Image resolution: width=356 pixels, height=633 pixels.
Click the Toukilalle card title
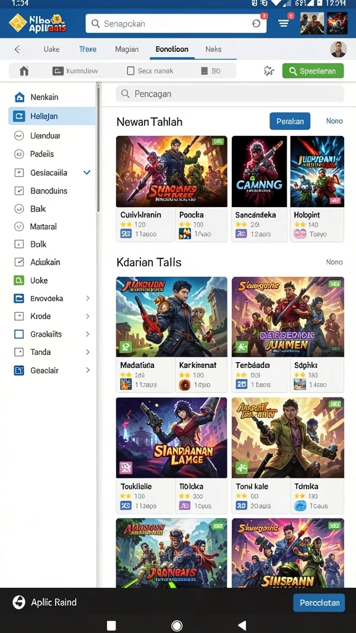pyautogui.click(x=136, y=486)
